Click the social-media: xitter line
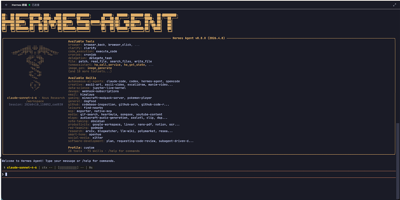Screen dimensions: 400x200 click(x=86, y=138)
